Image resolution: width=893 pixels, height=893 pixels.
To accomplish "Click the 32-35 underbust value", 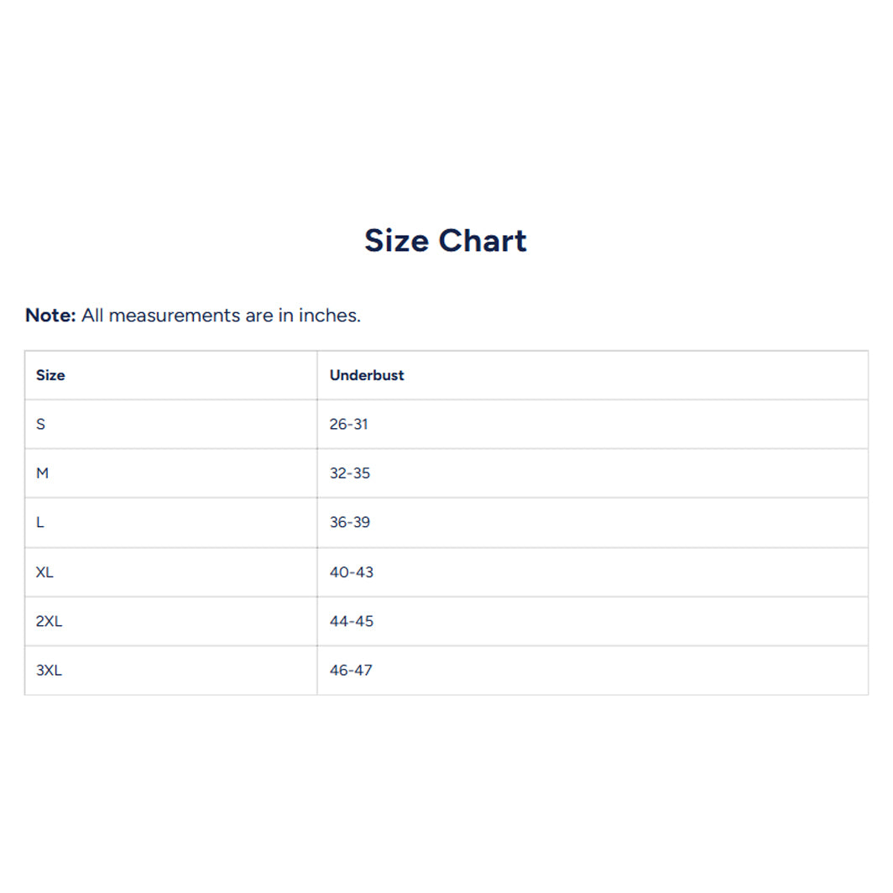I will (x=349, y=473).
